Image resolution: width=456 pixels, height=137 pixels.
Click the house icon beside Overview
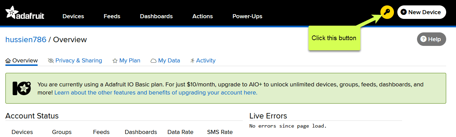click(x=8, y=61)
